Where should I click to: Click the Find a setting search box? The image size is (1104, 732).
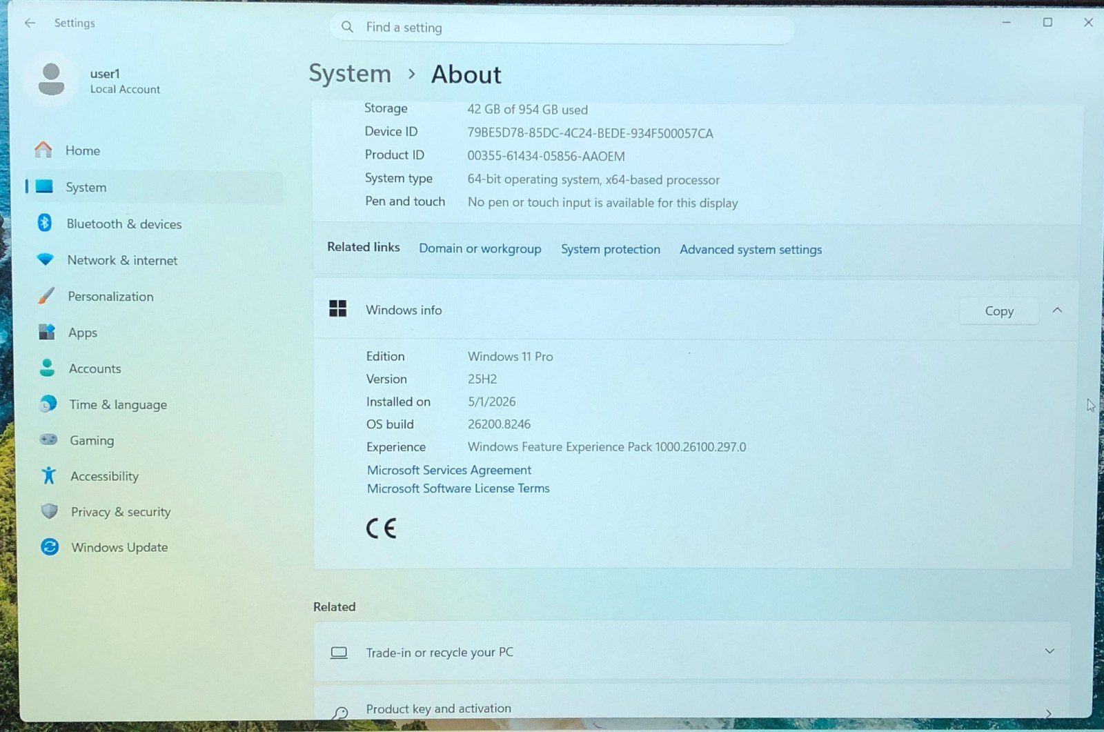coord(562,28)
